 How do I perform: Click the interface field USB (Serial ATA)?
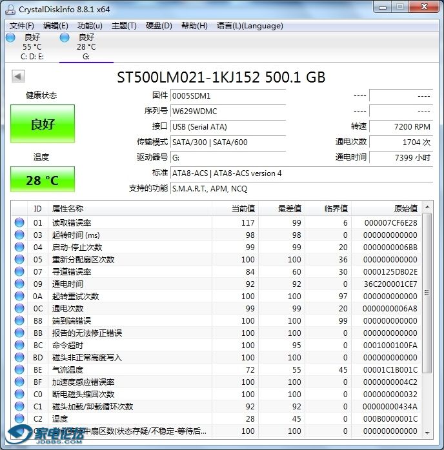point(228,126)
